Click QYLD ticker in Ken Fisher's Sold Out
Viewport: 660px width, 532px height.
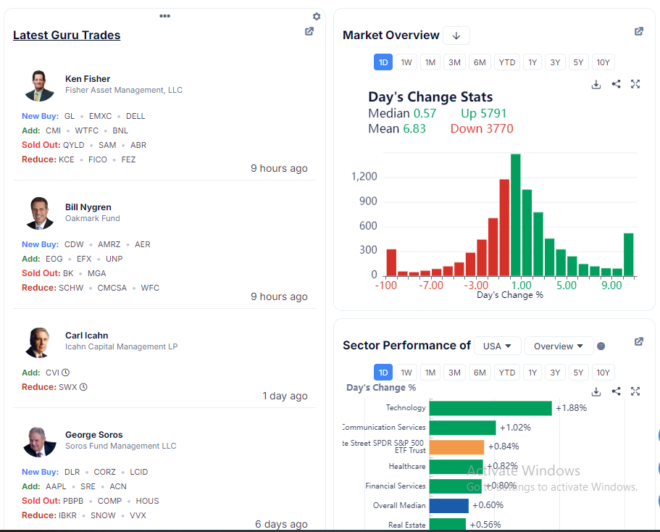[74, 145]
